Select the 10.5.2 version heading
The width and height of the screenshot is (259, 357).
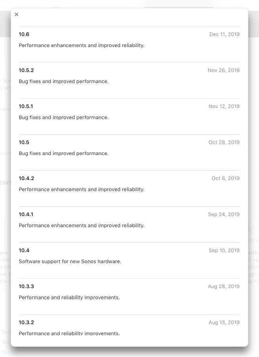coord(26,70)
